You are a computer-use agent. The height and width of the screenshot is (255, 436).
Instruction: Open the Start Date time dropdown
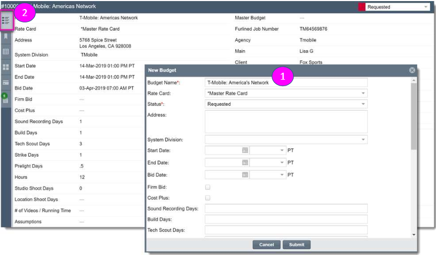tap(268, 150)
